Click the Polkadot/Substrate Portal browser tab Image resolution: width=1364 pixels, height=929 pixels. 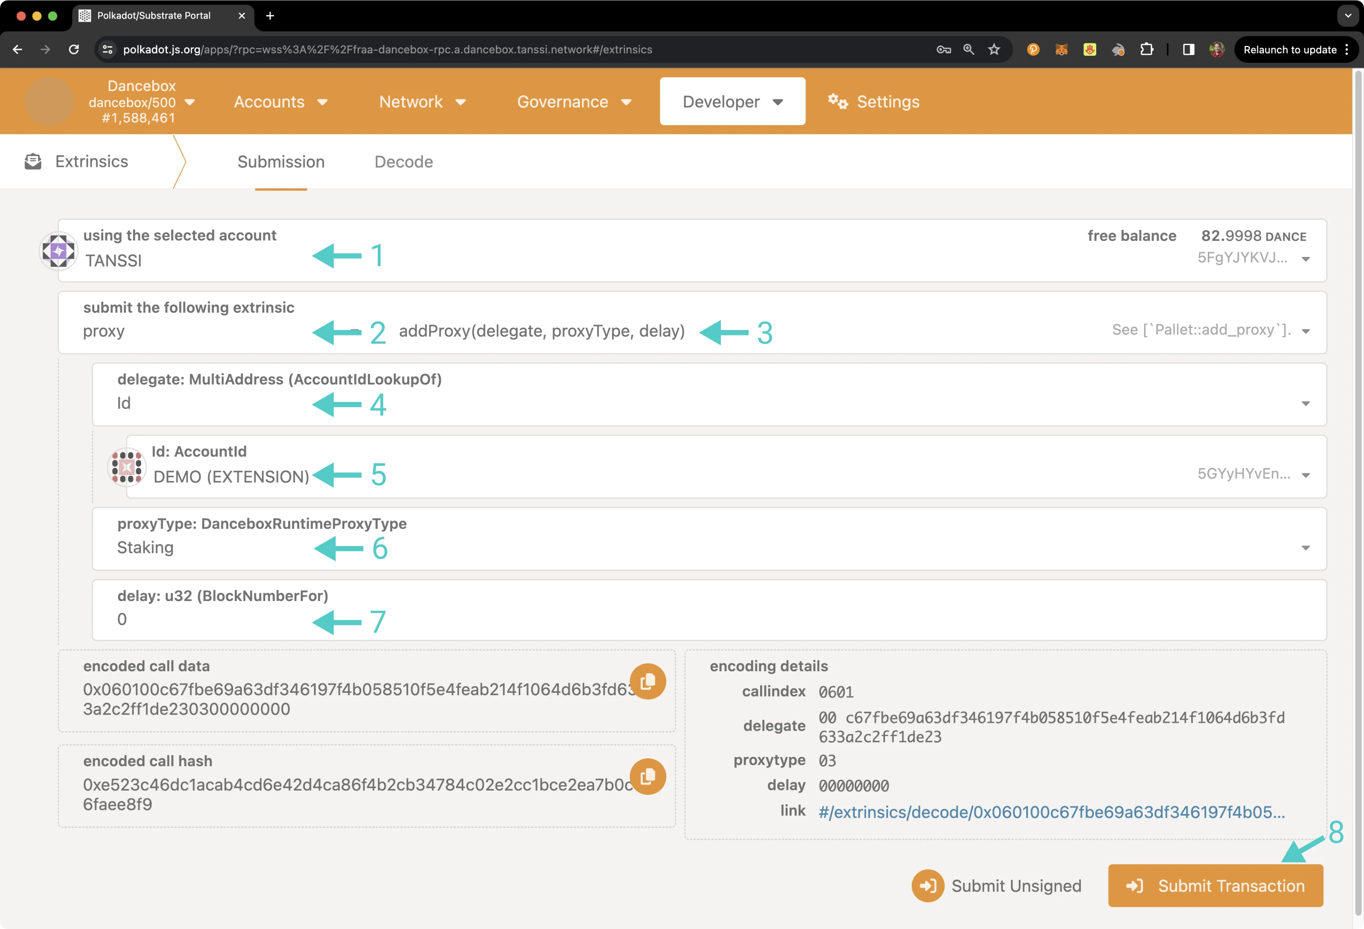(x=162, y=16)
